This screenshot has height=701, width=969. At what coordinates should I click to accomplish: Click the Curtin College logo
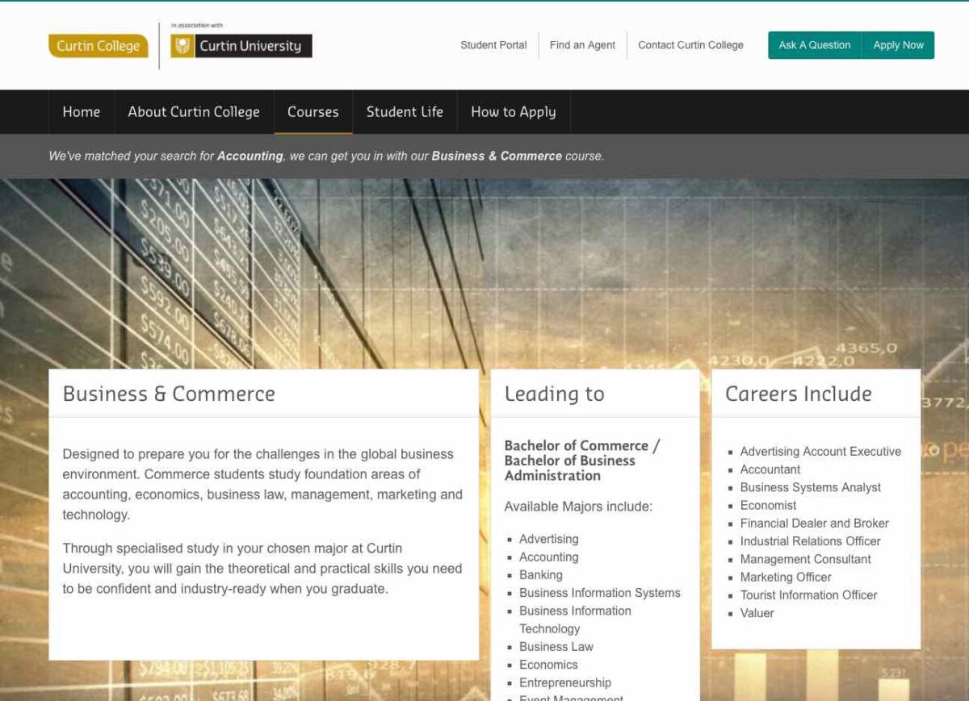(98, 46)
